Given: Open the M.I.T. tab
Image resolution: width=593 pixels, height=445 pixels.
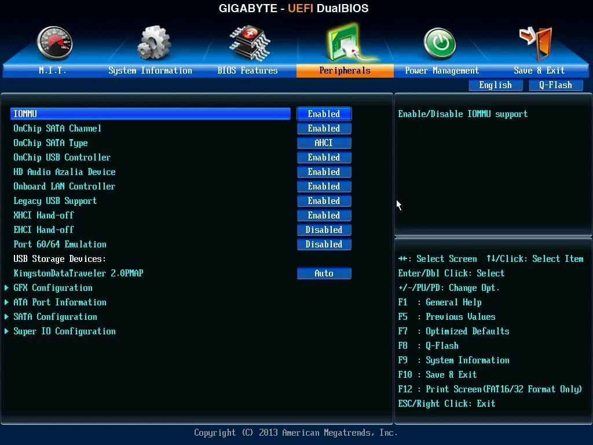Looking at the screenshot, I should pyautogui.click(x=52, y=70).
